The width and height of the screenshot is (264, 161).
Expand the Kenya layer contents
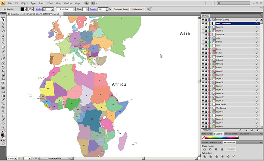tap(210, 67)
